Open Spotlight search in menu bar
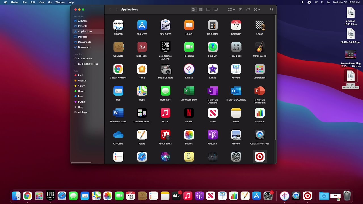 click(322, 2)
